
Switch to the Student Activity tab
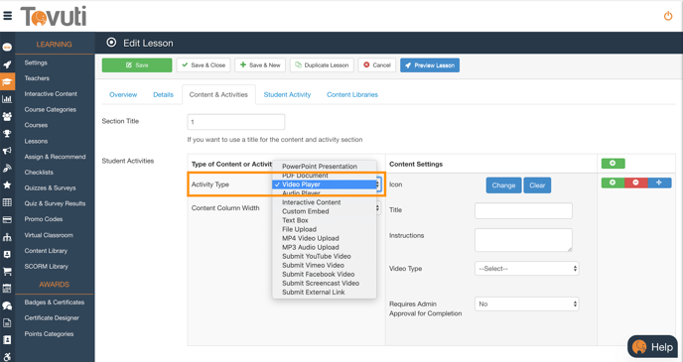[287, 94]
